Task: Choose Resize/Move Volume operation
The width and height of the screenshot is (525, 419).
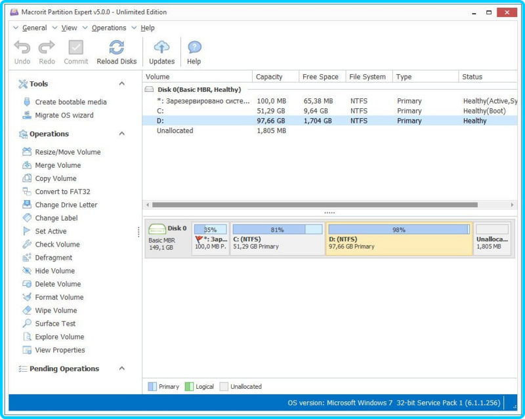Action: (x=68, y=152)
